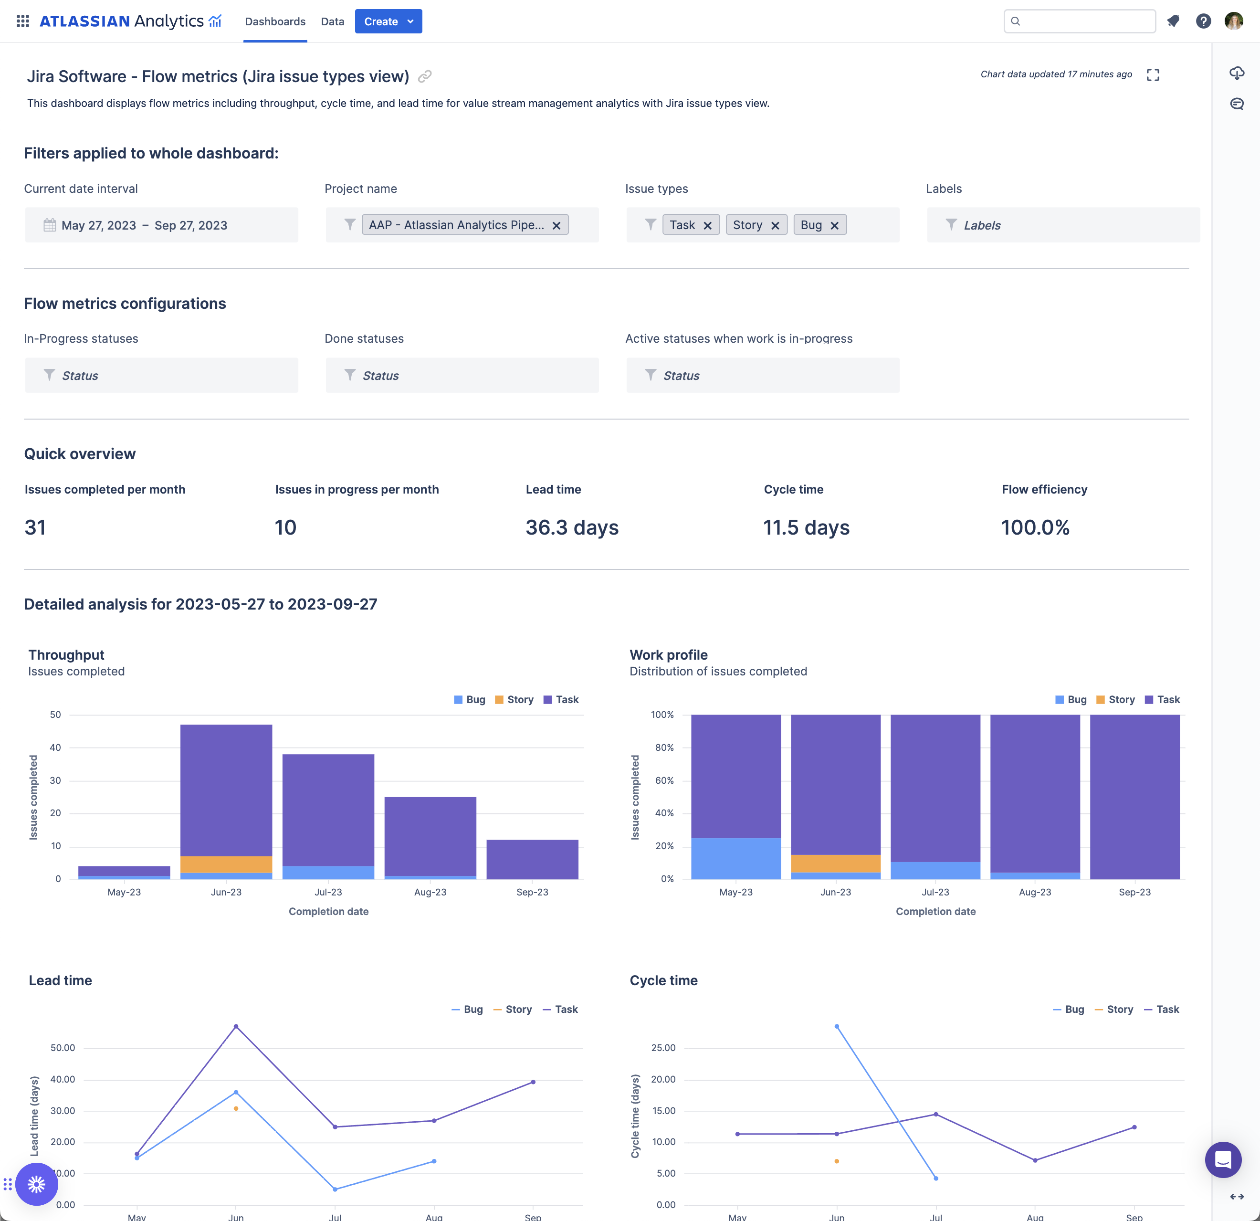Click Chart data updated 17 minutes ago

pos(1056,74)
